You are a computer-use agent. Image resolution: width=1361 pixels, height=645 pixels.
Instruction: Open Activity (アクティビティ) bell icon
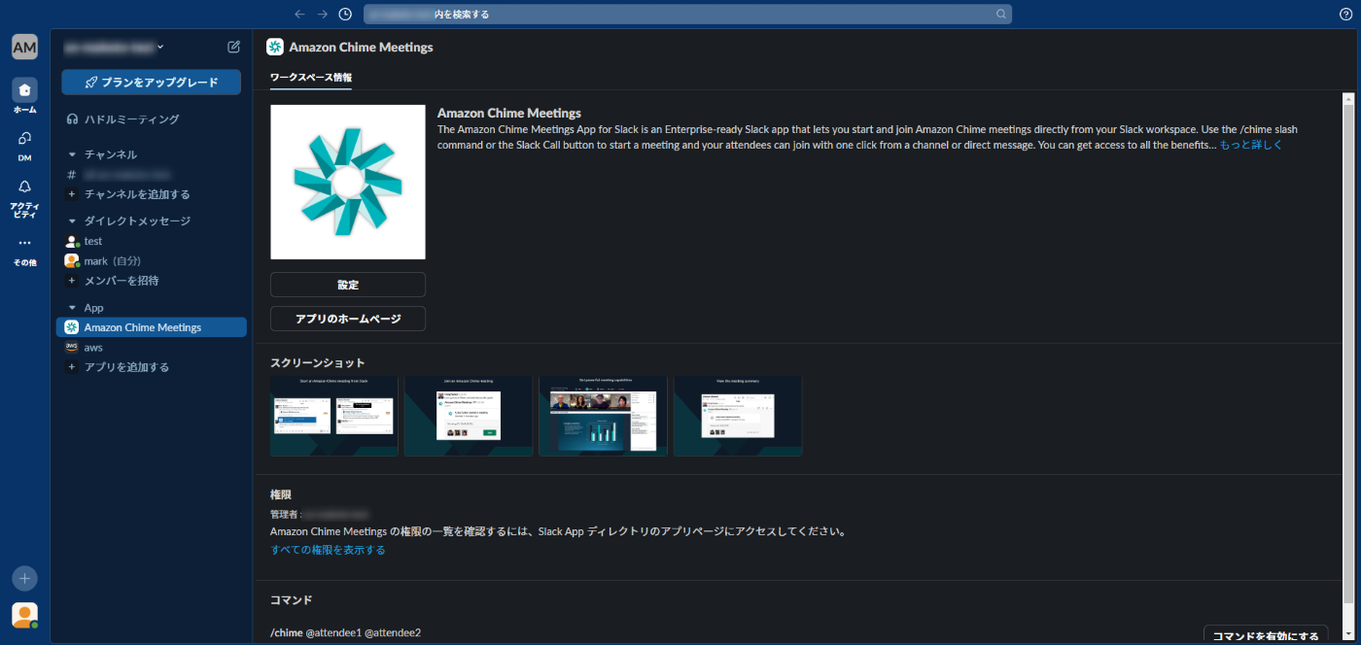(x=24, y=197)
